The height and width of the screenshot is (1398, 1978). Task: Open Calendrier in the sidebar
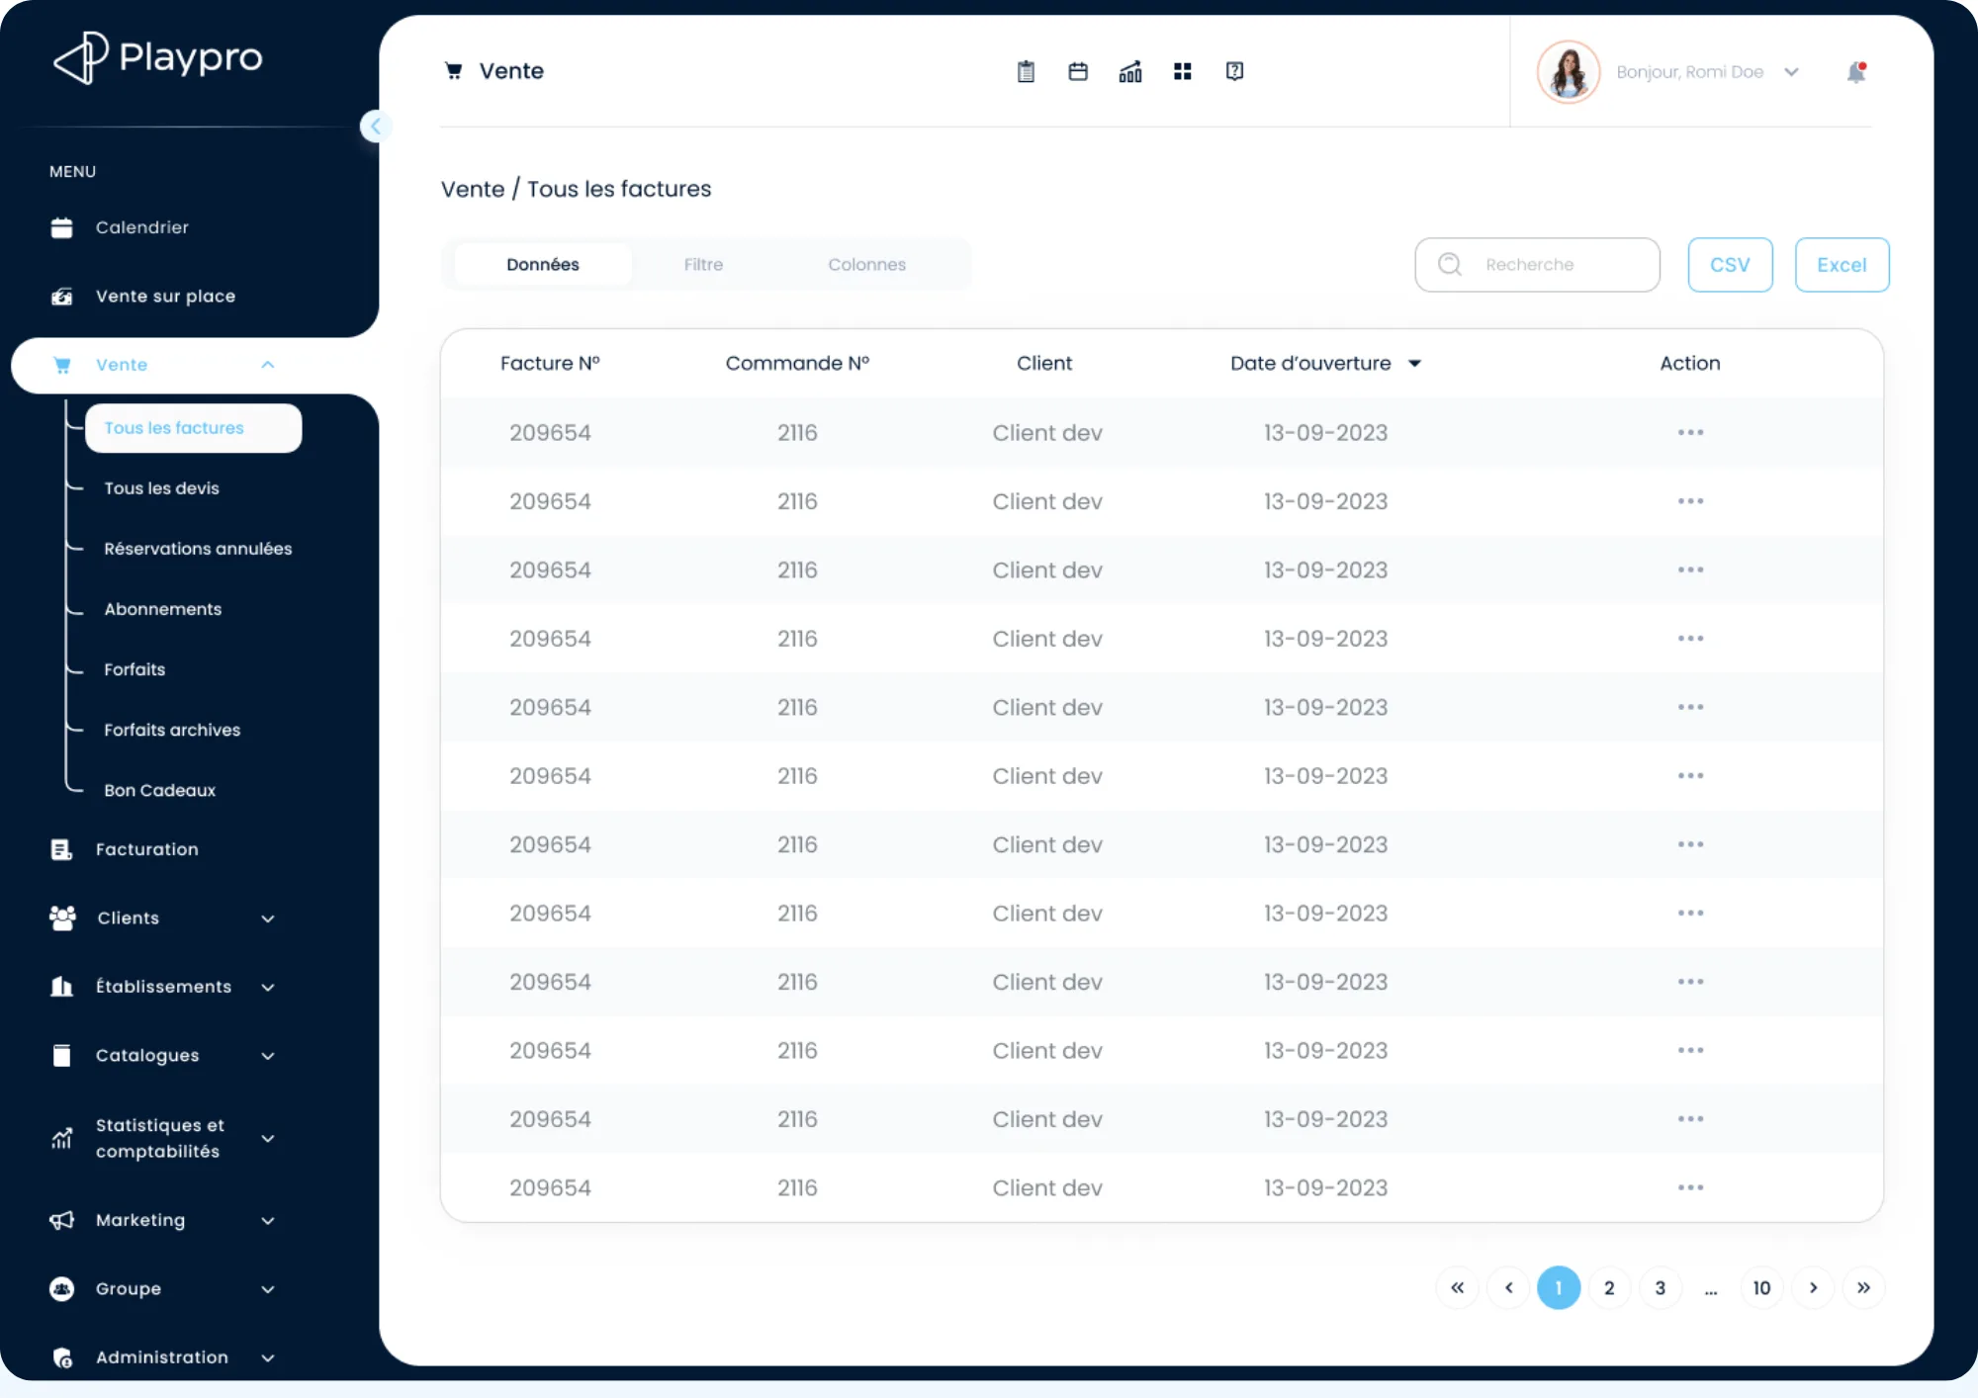pyautogui.click(x=142, y=227)
